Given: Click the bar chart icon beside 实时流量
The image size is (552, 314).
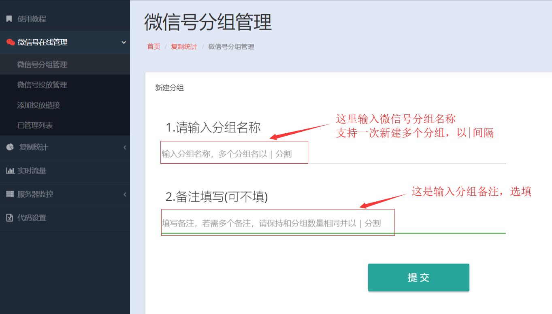Looking at the screenshot, I should click(x=10, y=171).
